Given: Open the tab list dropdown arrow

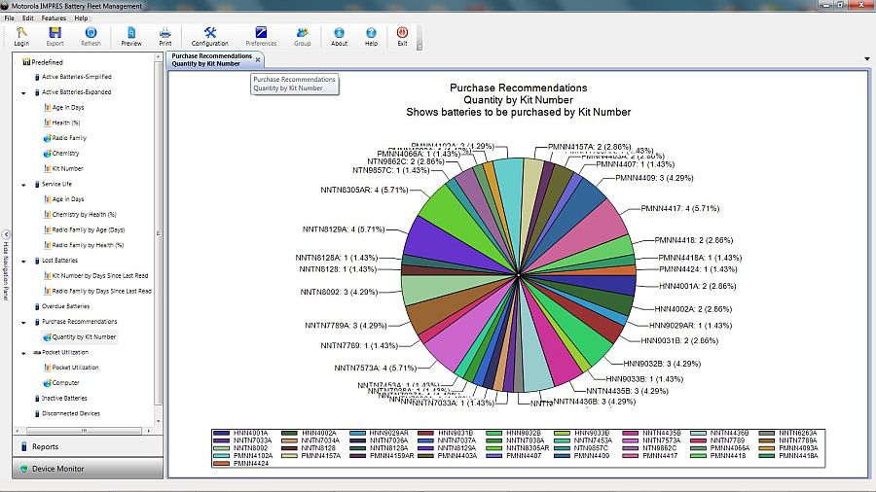Looking at the screenshot, I should [866, 59].
